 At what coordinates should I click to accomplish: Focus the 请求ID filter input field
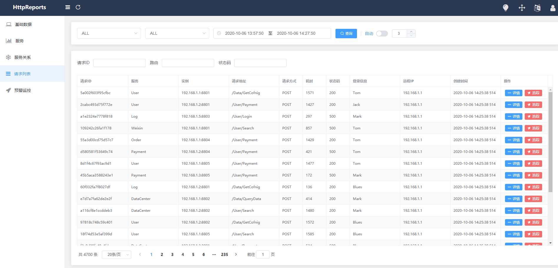[x=119, y=63]
